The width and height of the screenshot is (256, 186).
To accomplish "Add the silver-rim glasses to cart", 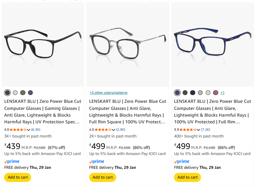I will (x=103, y=177).
